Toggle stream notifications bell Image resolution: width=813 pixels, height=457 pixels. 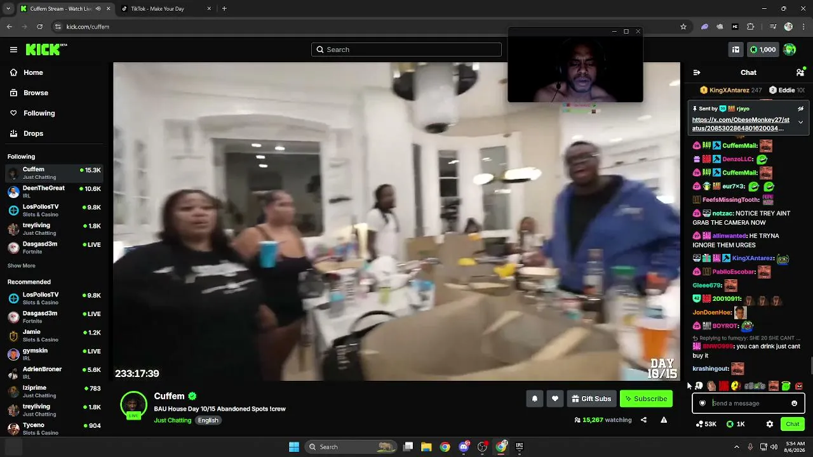click(x=535, y=399)
